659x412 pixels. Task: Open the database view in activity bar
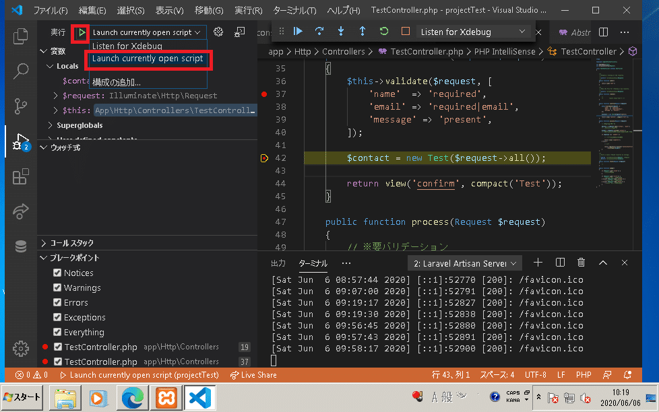coord(21,246)
